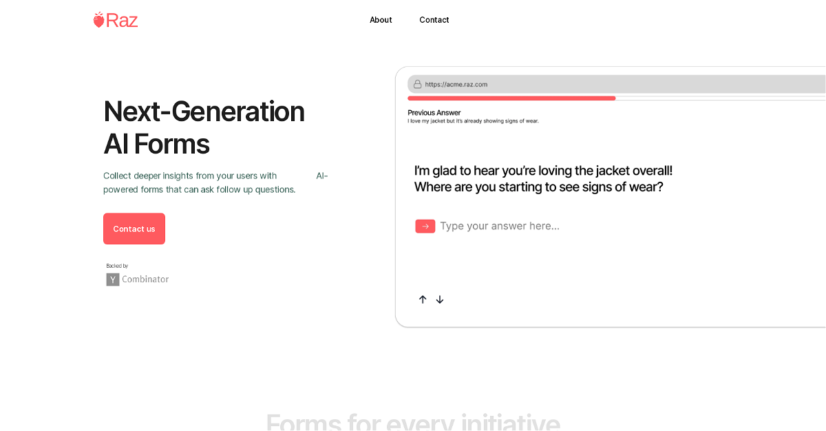This screenshot has height=431, width=826.
Task: Click the Next-Generation AI Forms heading
Action: click(204, 127)
